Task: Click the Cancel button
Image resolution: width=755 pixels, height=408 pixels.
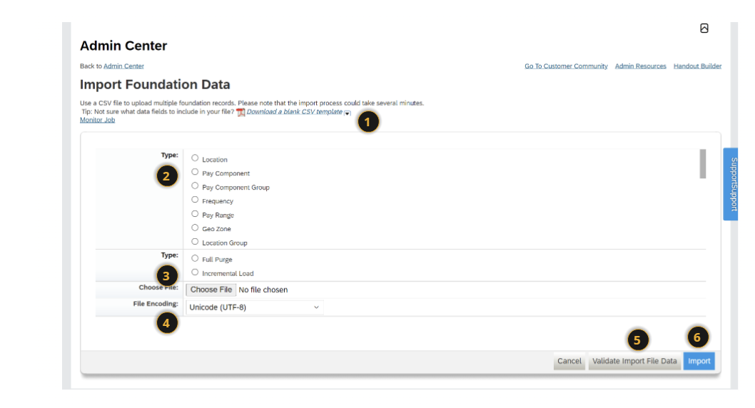Action: tap(569, 361)
